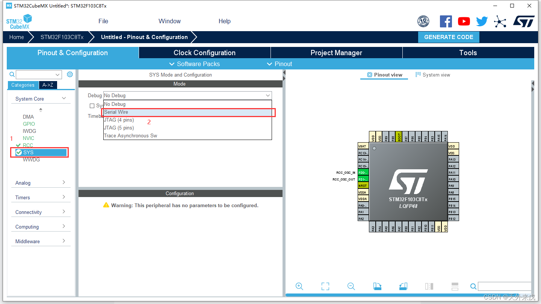The image size is (541, 304).
Task: Select the NRST pin on the chip
Action: tap(363, 186)
